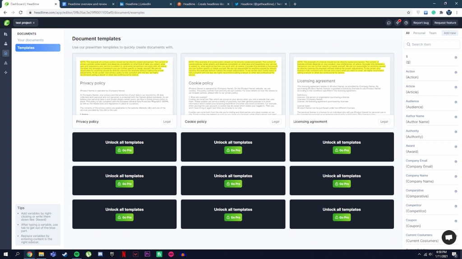The height and width of the screenshot is (259, 462).
Task: Open the triangle alert icon in sidebar
Action: pyautogui.click(x=5, y=63)
